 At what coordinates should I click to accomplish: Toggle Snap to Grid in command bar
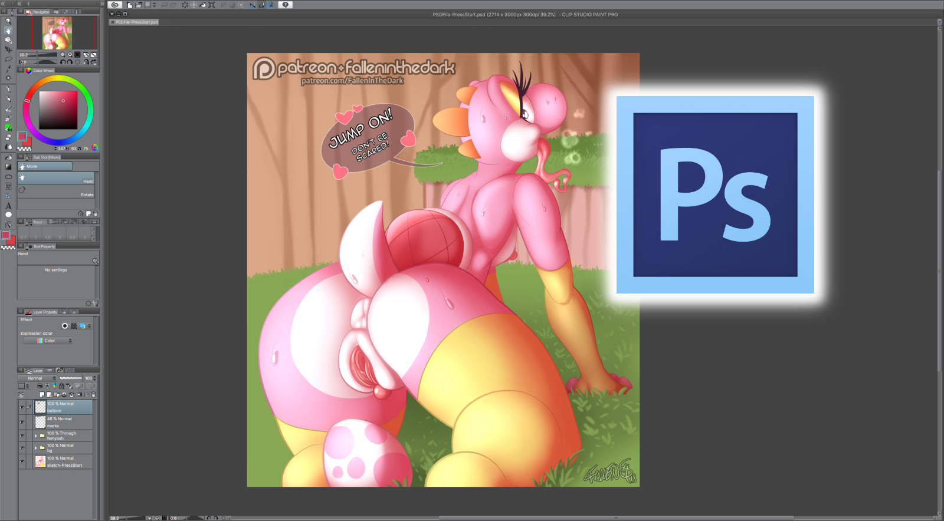pos(270,5)
